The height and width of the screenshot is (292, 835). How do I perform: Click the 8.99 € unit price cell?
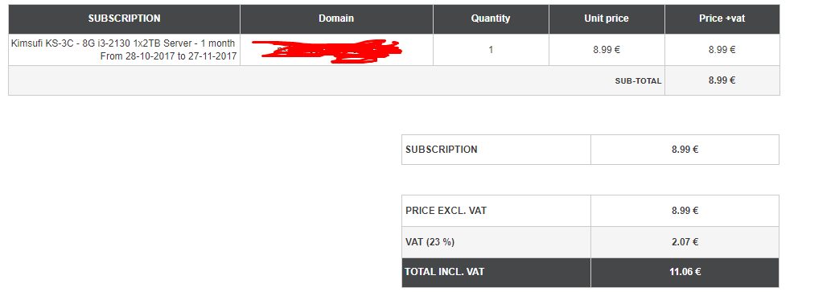(x=607, y=50)
